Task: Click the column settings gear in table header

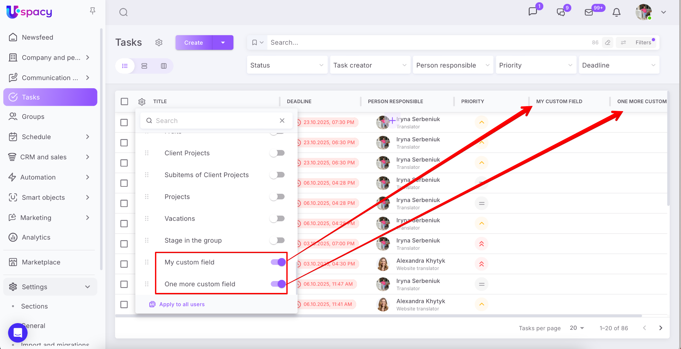Action: 142,102
